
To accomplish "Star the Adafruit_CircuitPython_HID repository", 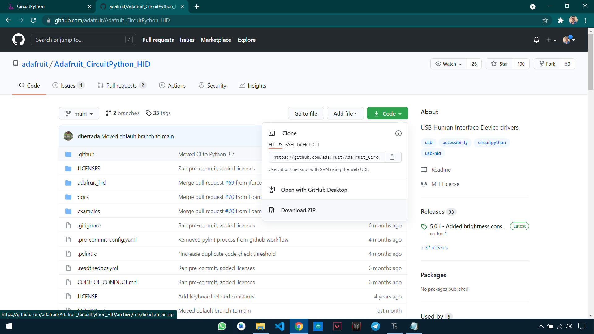I will (499, 64).
